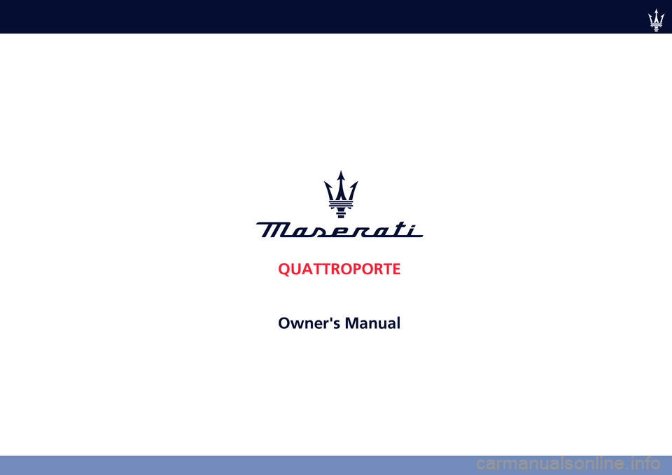Screen dimensions: 672x475
Task: Select the red QUATTROPORTE title
Action: coord(339,269)
